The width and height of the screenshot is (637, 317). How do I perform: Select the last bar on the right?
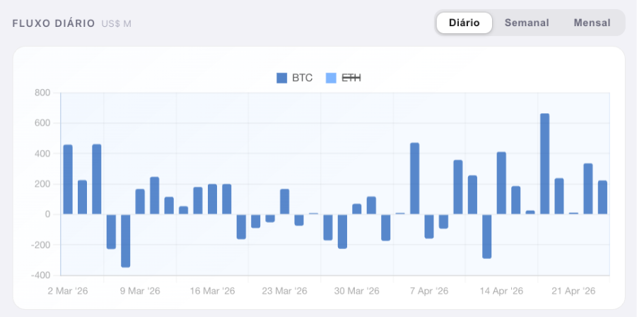click(x=602, y=197)
